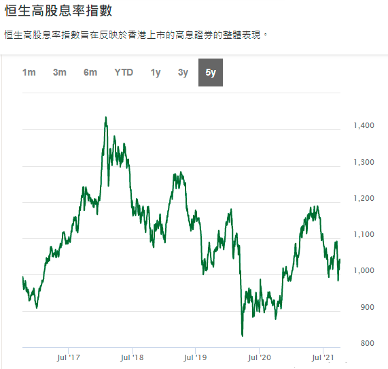This screenshot has height=369, width=388.
Task: Click the Jul '21 axis label
Action: pos(323,357)
